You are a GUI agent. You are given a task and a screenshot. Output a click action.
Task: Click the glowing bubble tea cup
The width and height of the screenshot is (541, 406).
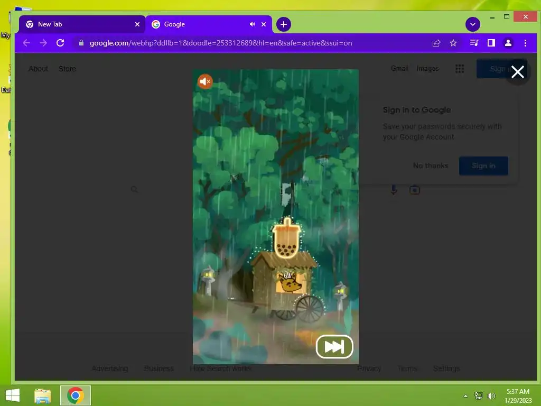(x=287, y=238)
